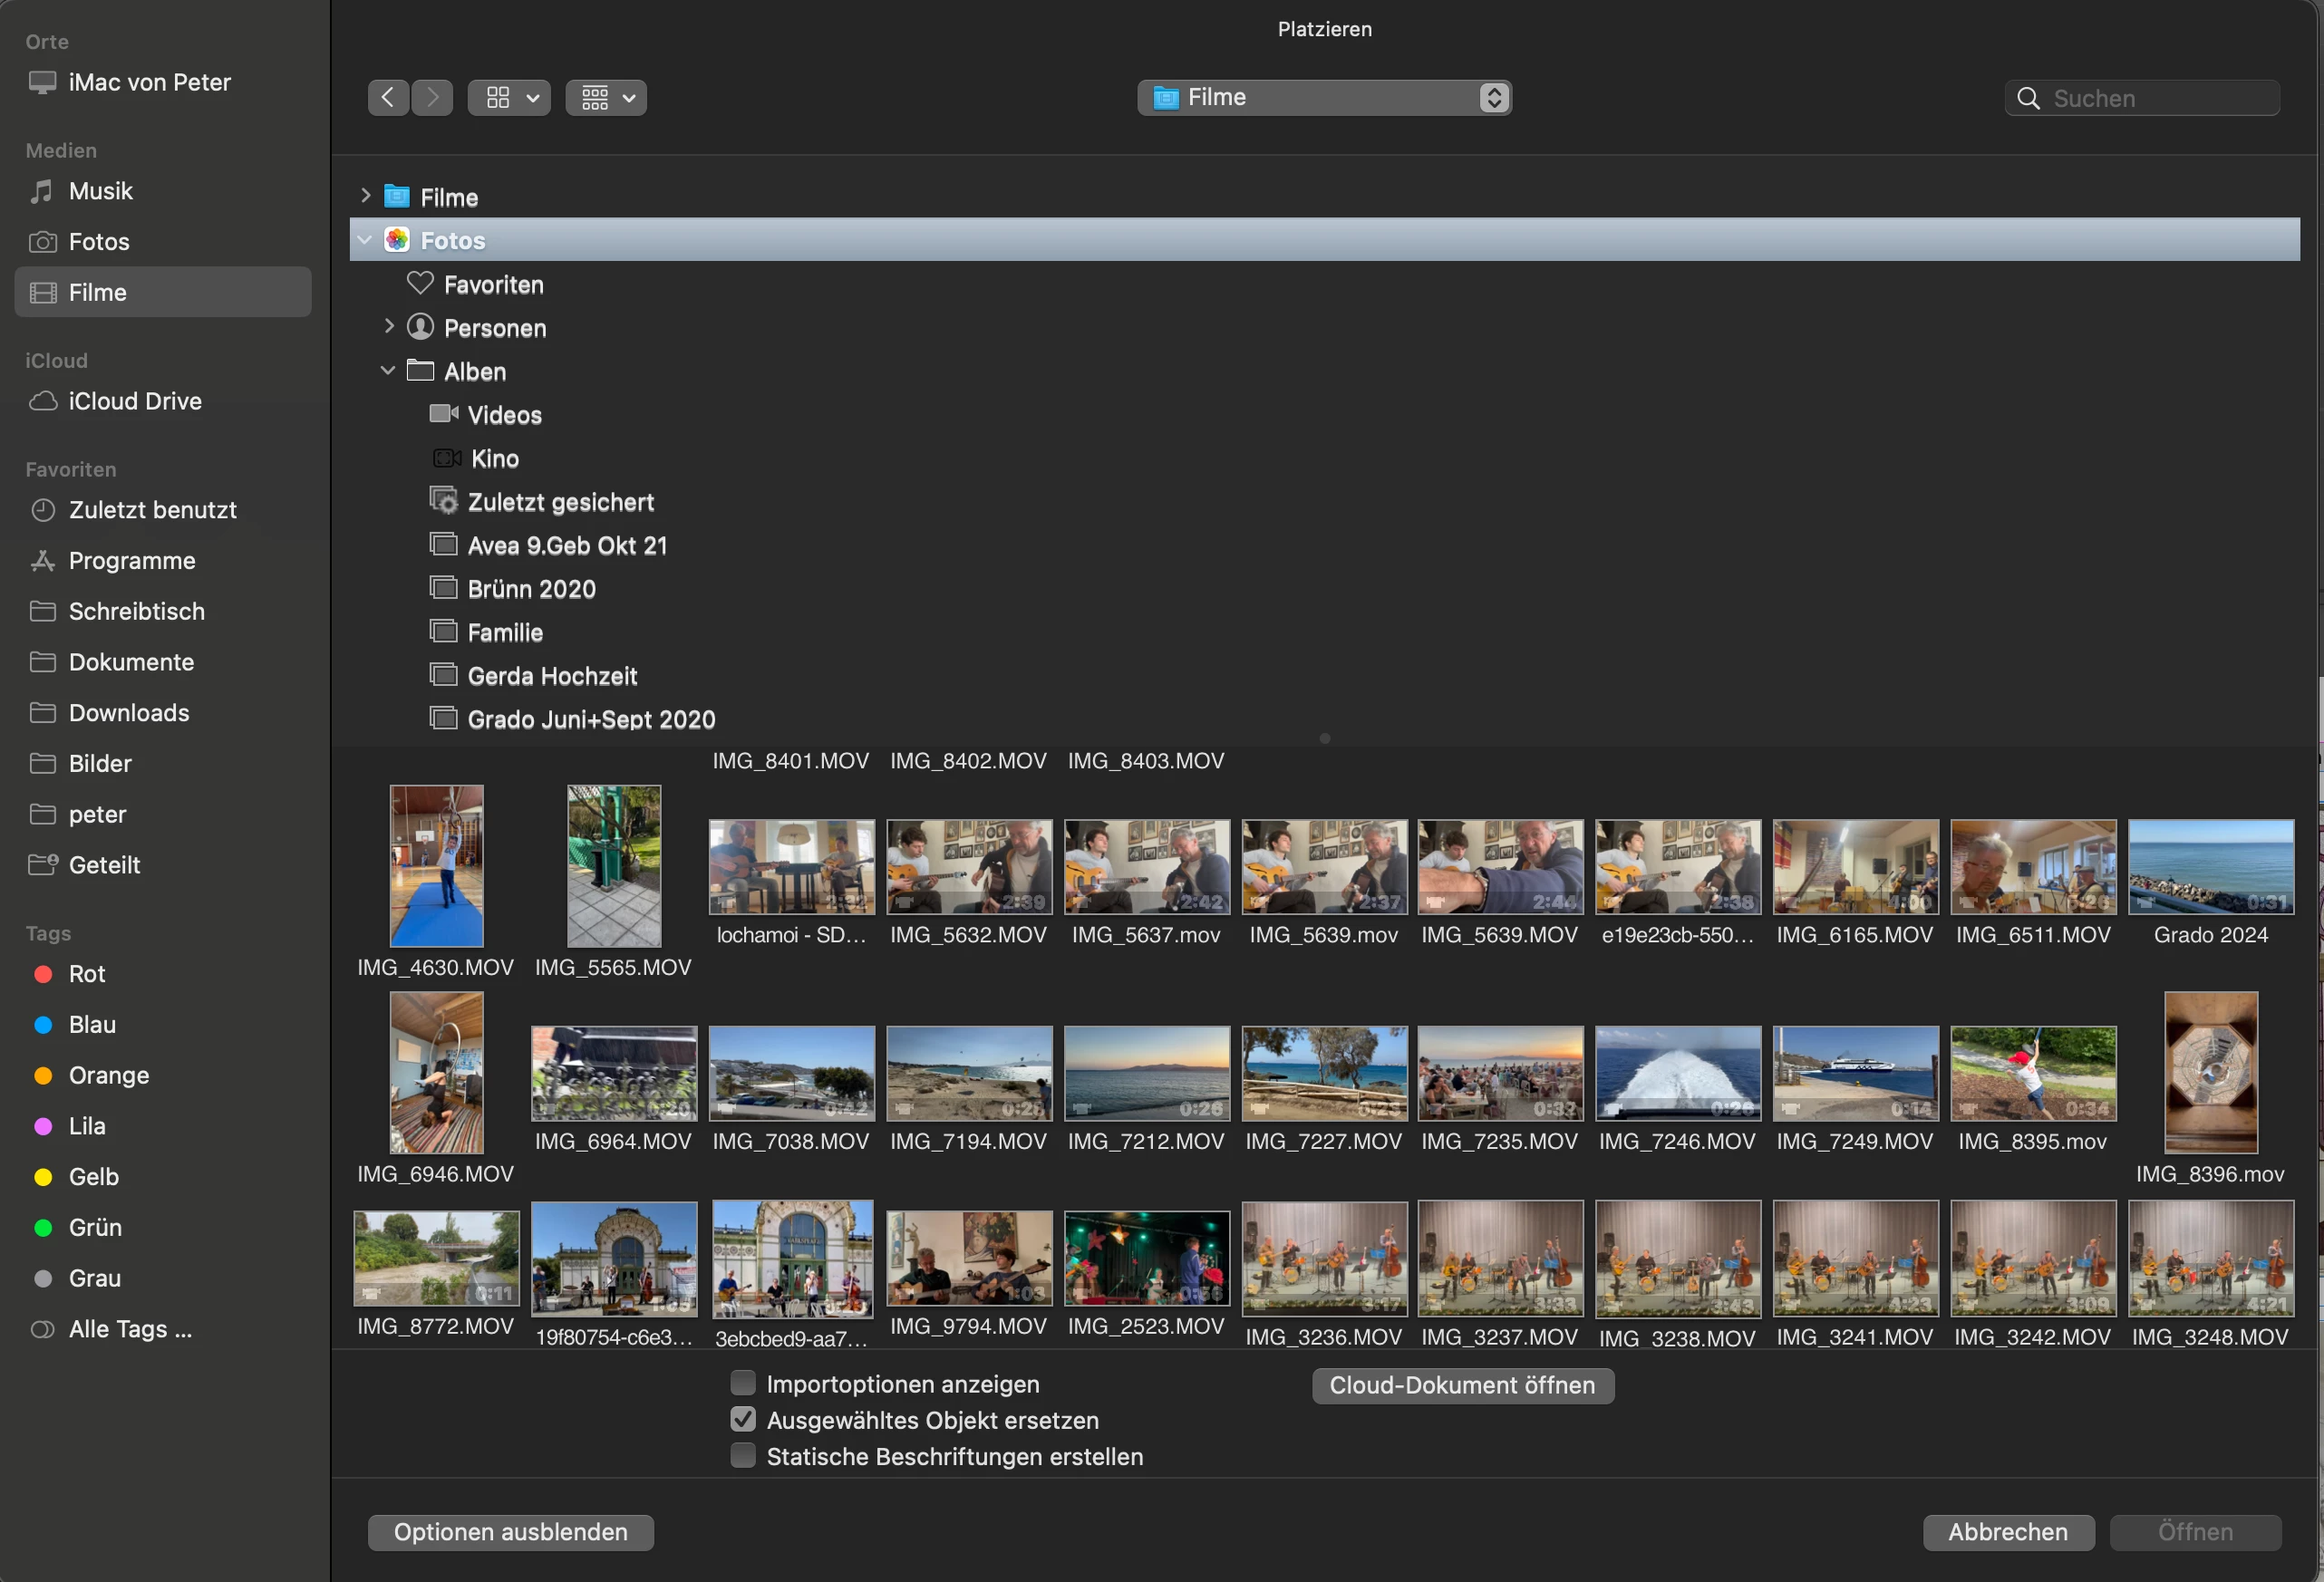The height and width of the screenshot is (1582, 2324).
Task: Filter by the Orange tag color
Action: click(108, 1076)
